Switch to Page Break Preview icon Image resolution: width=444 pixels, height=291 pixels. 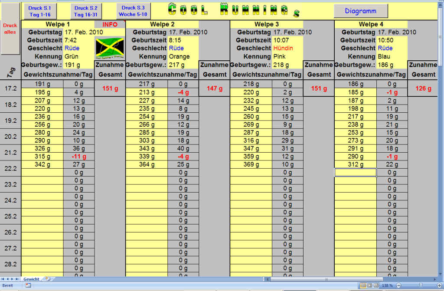pos(376,285)
